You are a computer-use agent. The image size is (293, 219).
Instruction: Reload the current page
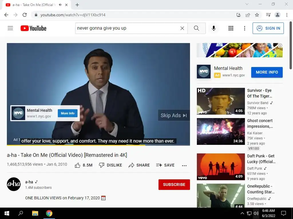25,15
